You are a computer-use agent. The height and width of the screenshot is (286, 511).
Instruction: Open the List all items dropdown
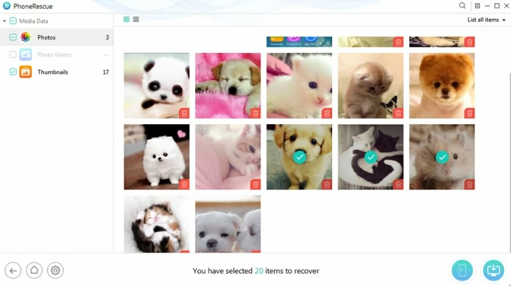click(486, 20)
